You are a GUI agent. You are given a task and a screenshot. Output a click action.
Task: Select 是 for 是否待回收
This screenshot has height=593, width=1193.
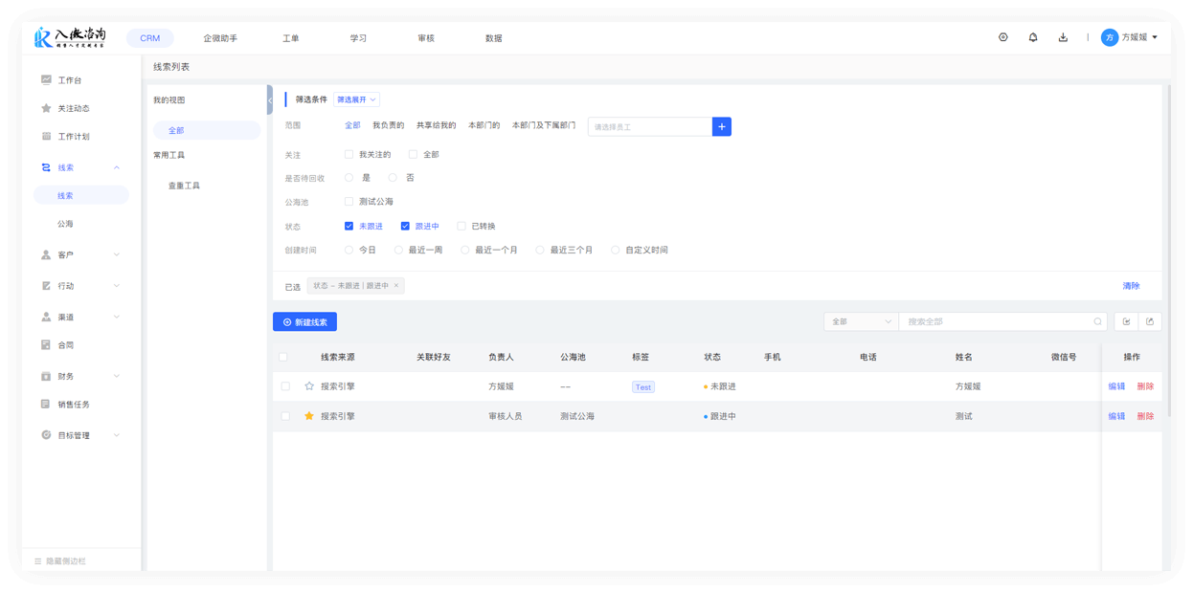click(349, 178)
